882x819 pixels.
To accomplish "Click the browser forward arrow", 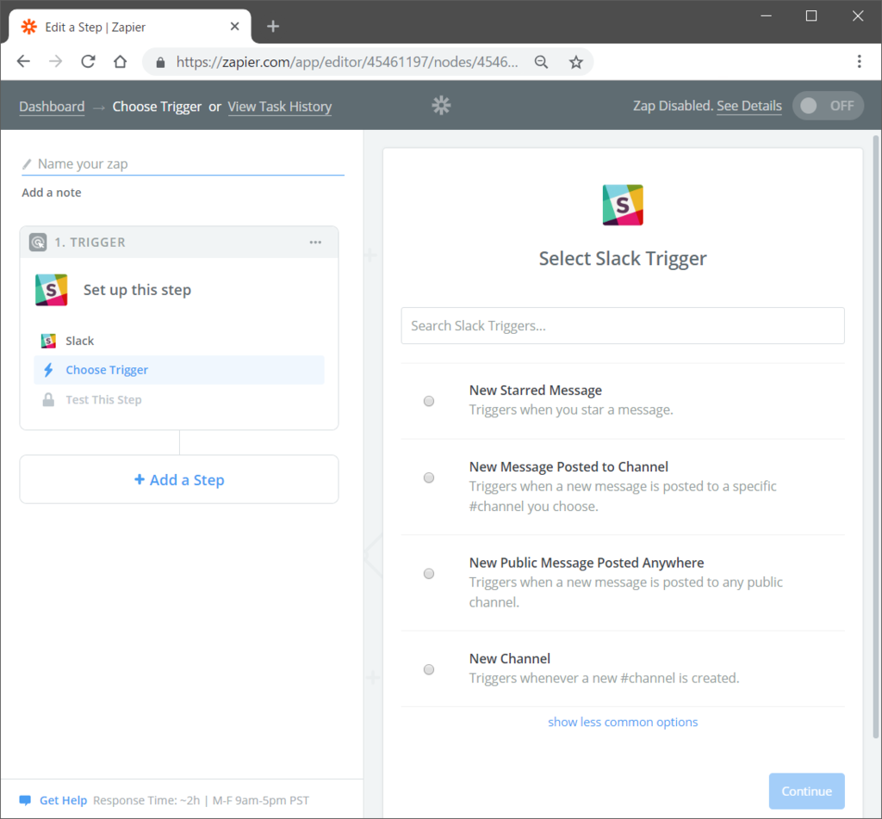I will (x=56, y=61).
